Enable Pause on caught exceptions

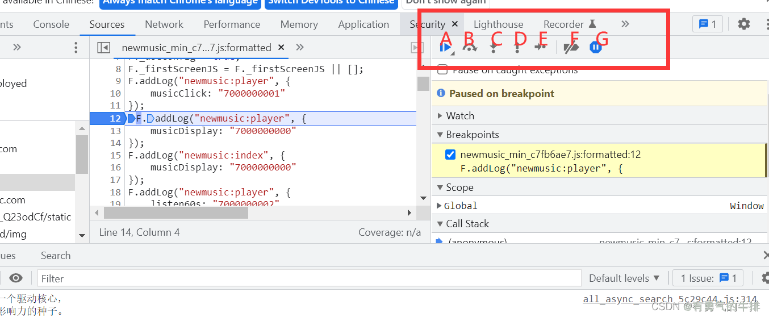(442, 70)
